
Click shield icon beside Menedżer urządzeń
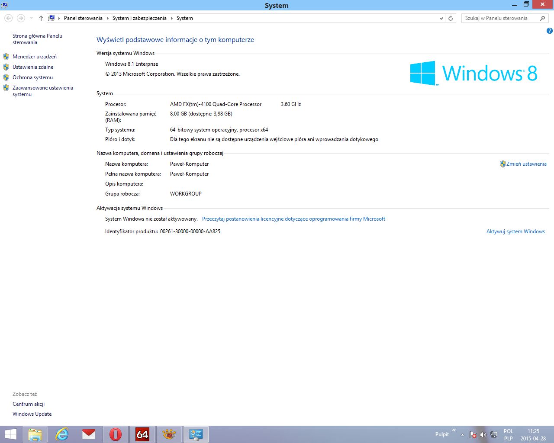(x=6, y=57)
